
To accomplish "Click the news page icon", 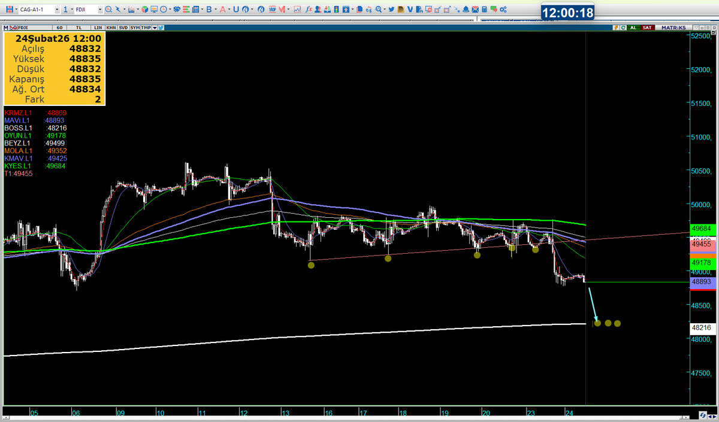I will coord(195,10).
